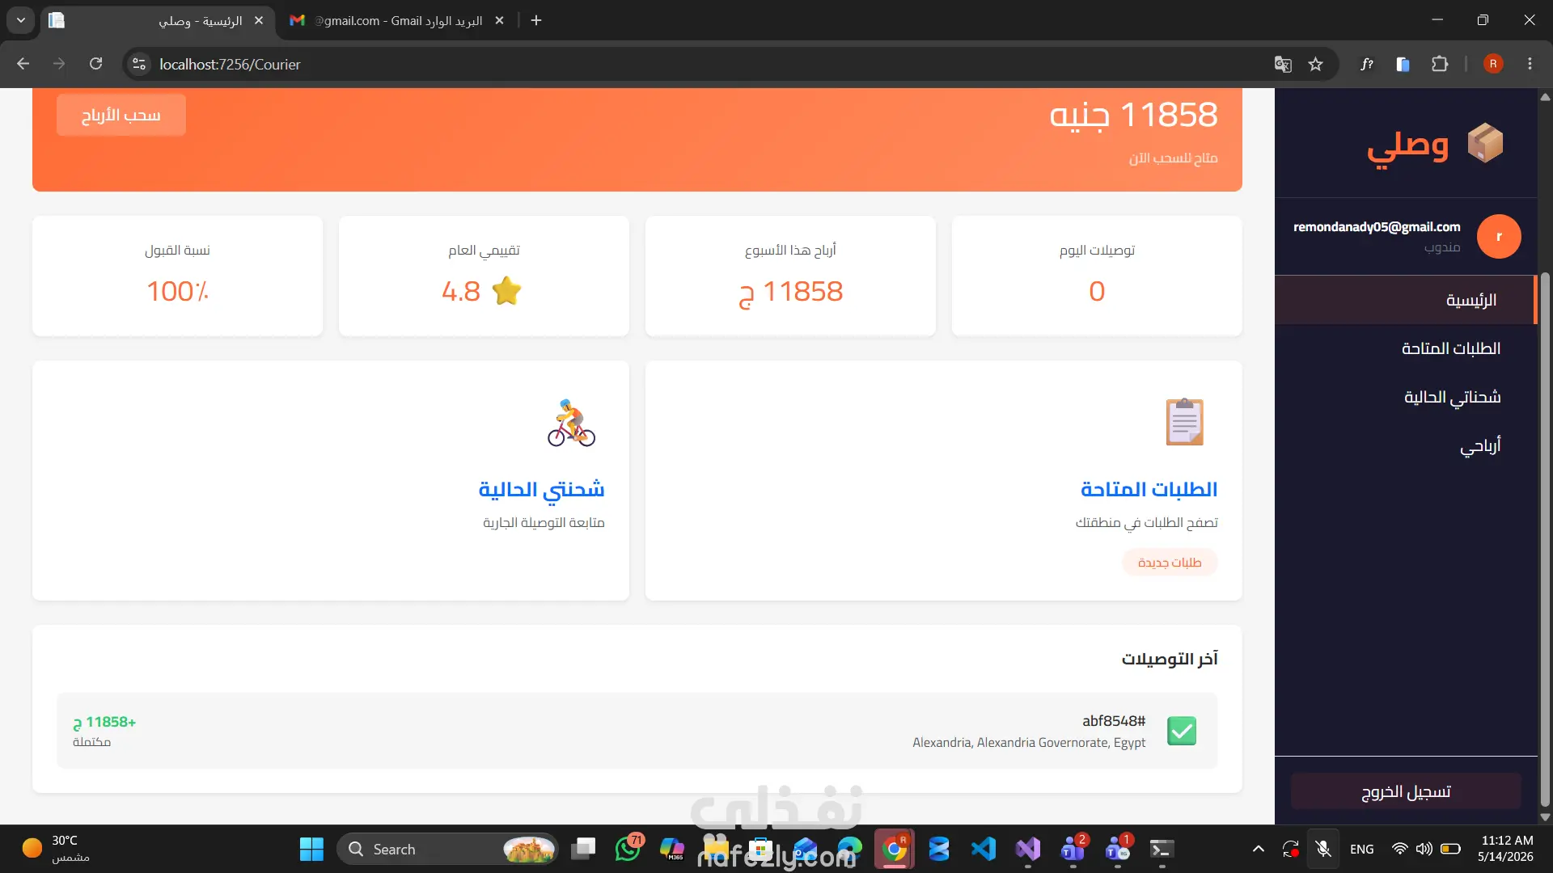Open the Chrome profile R avatar
1553x873 pixels.
(x=1493, y=64)
